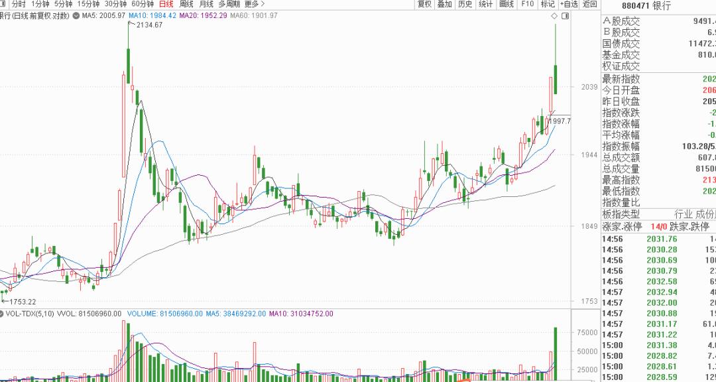Click the 涨家.涨停 14/0 value
This screenshot has width=716, height=382.
(660, 226)
